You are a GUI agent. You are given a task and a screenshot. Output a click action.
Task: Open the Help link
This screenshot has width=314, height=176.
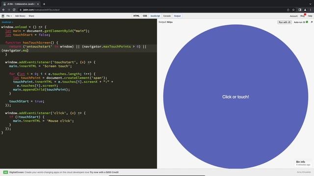click(310, 16)
